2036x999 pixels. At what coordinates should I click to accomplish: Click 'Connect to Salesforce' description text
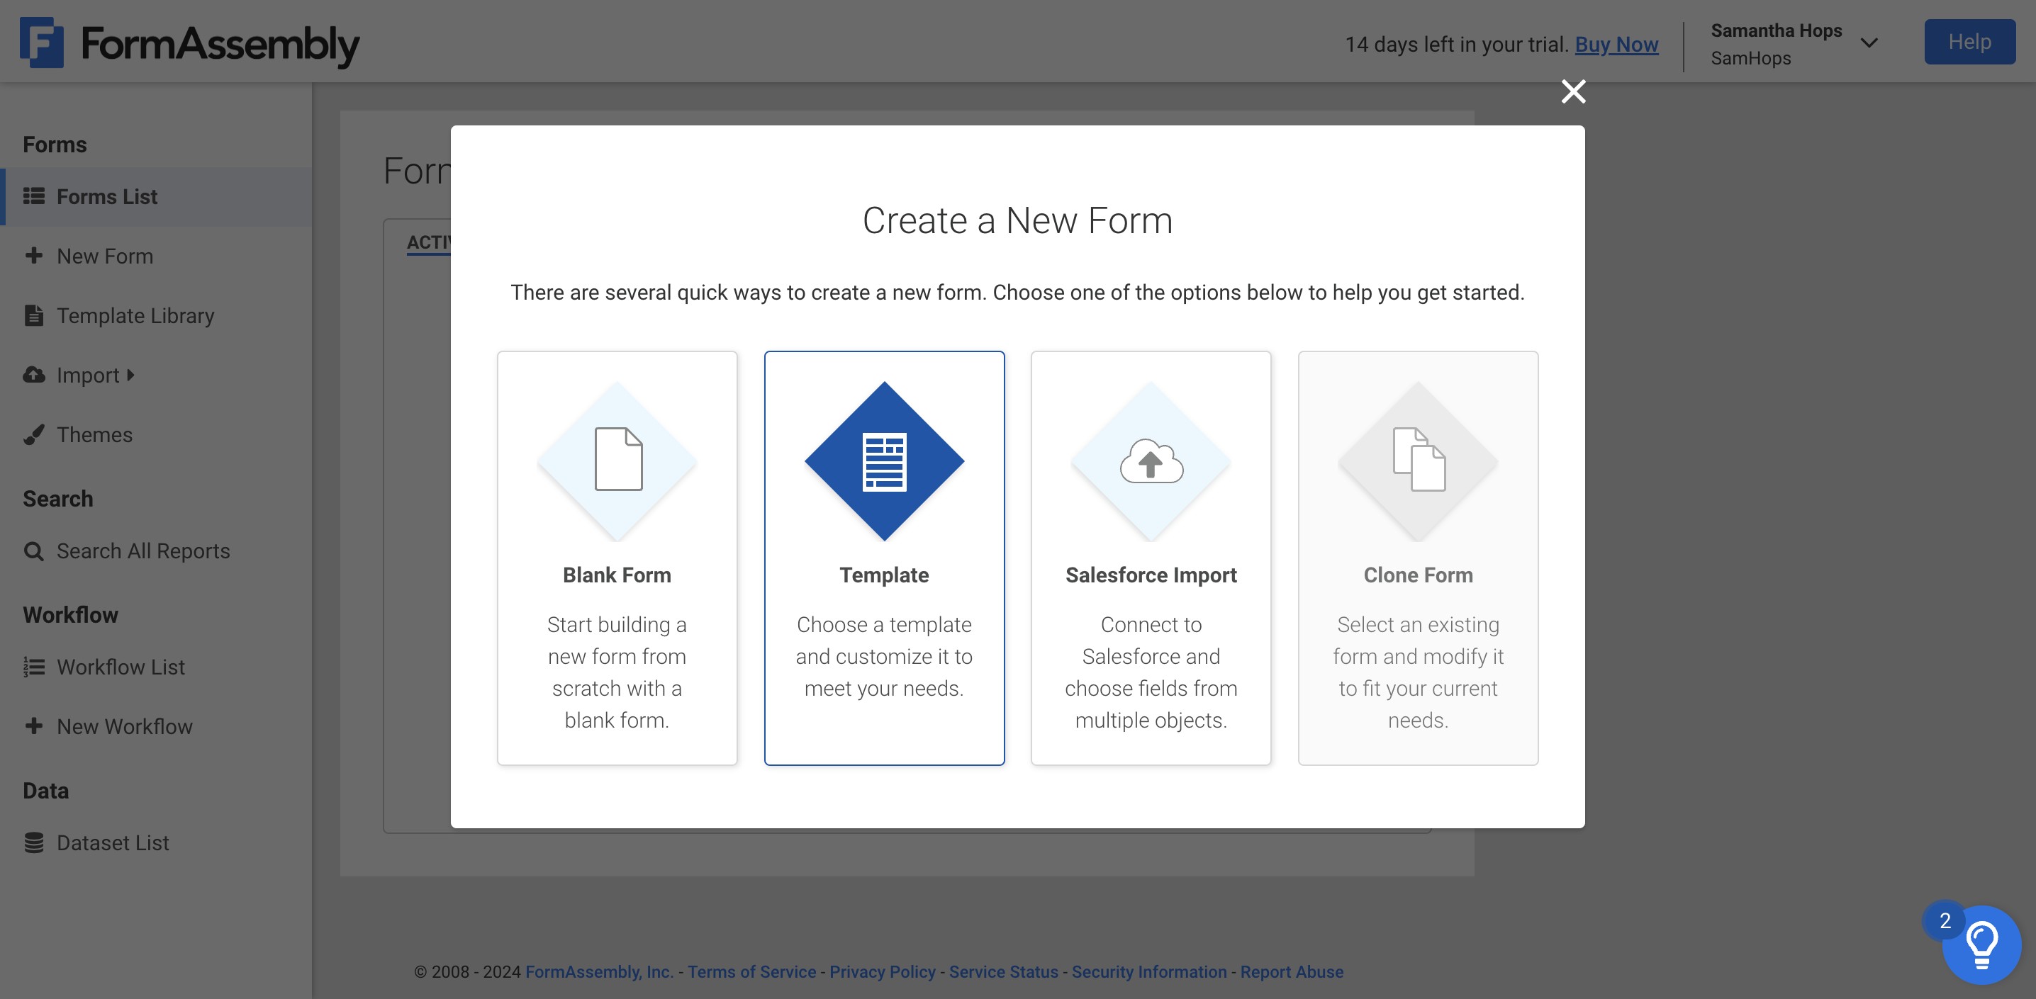pyautogui.click(x=1151, y=673)
